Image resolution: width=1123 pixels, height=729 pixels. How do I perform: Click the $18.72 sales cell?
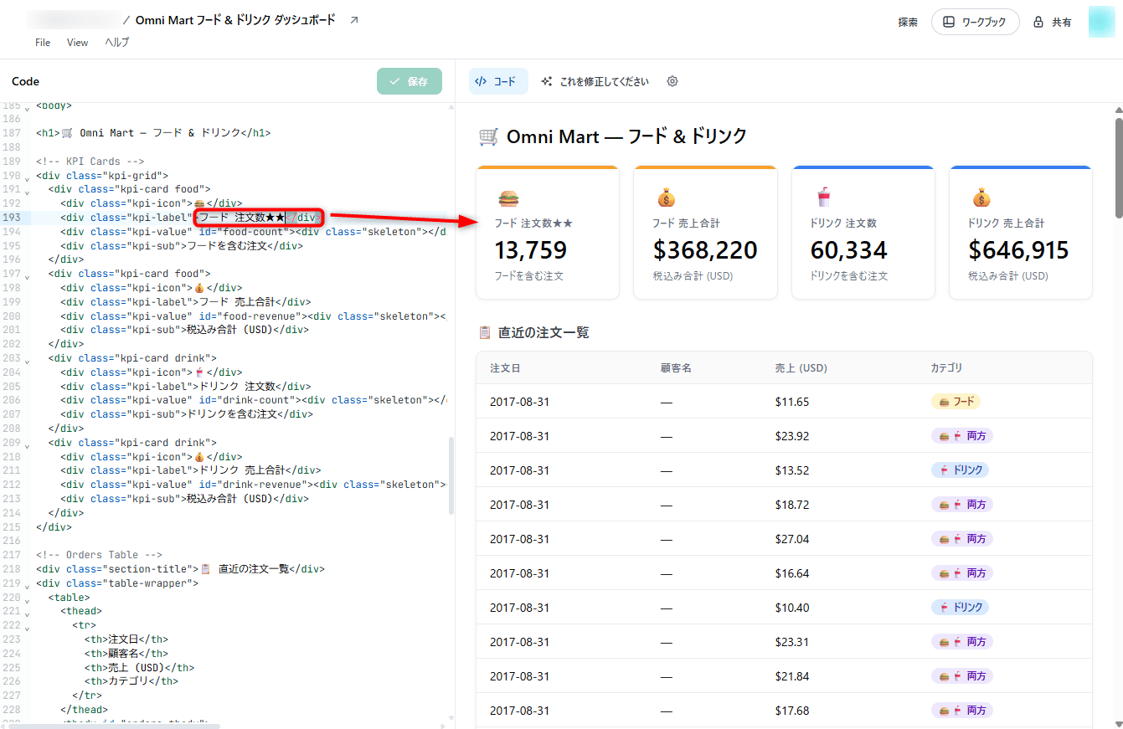(x=792, y=505)
